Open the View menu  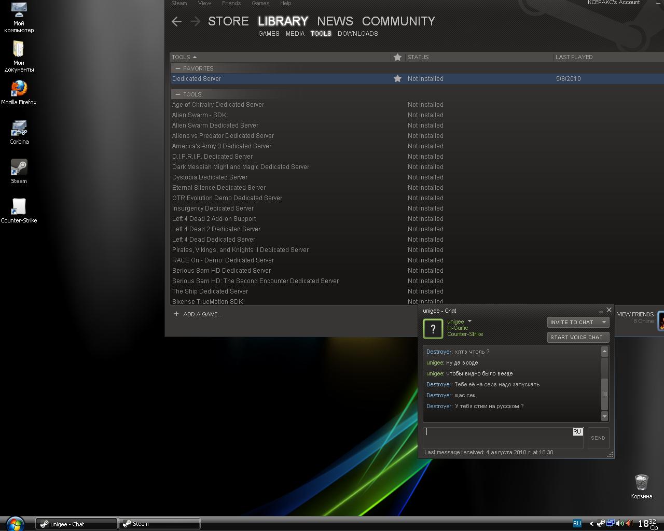(204, 3)
